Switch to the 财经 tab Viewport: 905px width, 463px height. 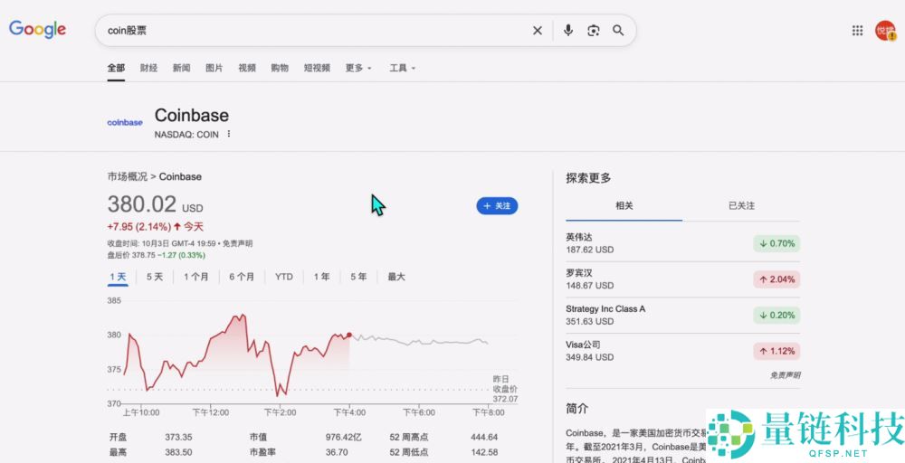tap(149, 68)
